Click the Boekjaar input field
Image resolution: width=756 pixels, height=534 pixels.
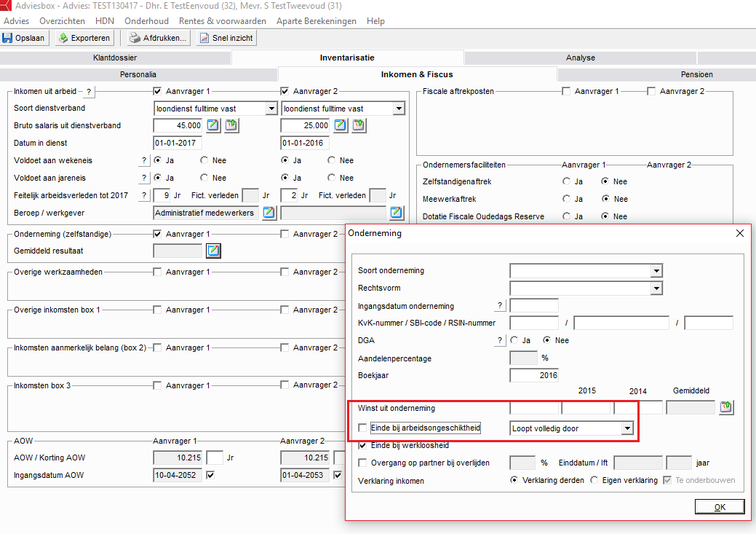(x=534, y=375)
